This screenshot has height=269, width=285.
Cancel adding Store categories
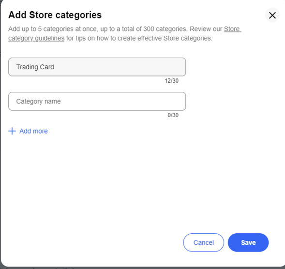pos(203,242)
